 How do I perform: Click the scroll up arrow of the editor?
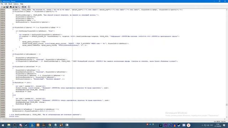tap(227, 10)
